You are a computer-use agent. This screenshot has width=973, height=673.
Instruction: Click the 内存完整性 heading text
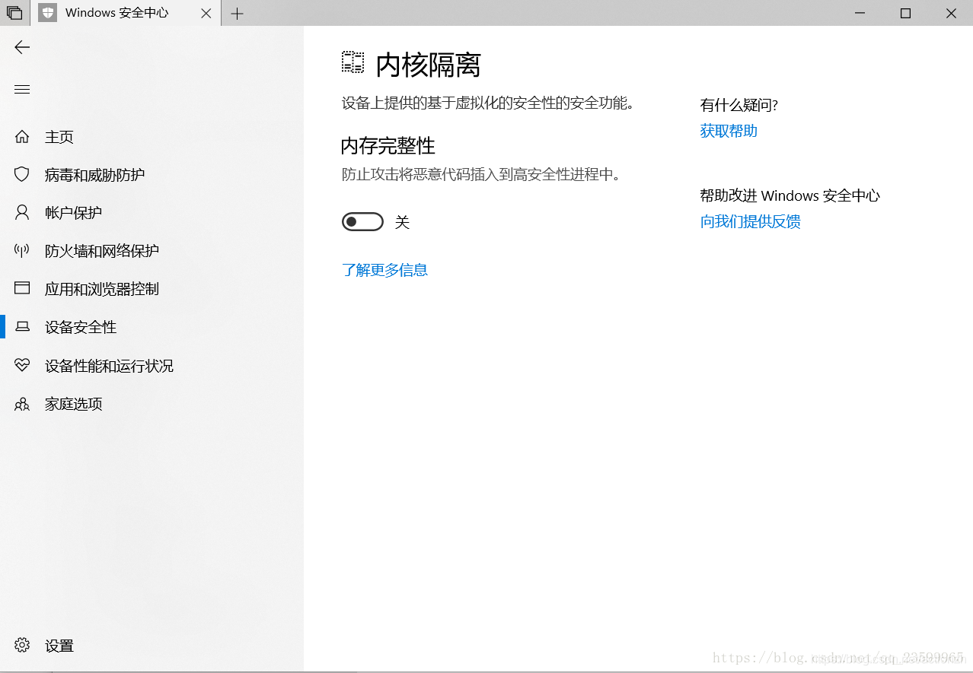(388, 146)
